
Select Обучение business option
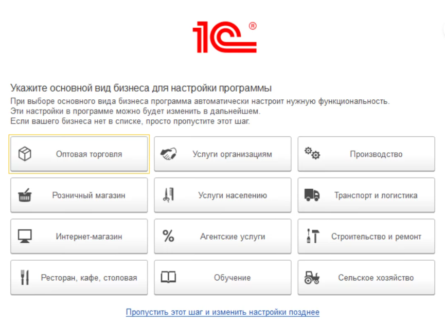pyautogui.click(x=222, y=277)
